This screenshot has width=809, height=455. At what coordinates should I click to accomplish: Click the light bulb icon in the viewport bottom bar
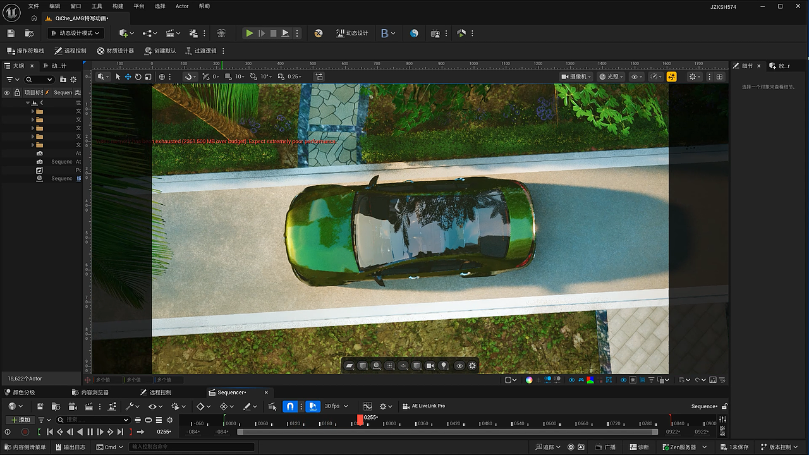(x=444, y=365)
